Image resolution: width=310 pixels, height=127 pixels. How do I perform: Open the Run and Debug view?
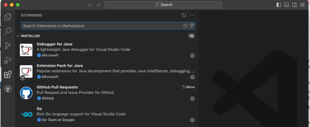coord(8,60)
